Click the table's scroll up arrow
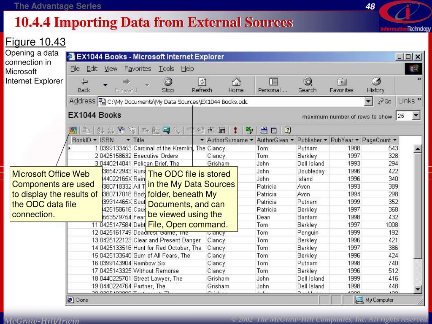 click(x=418, y=149)
